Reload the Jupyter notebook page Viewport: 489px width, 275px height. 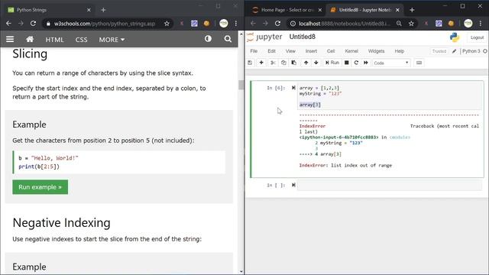point(277,24)
